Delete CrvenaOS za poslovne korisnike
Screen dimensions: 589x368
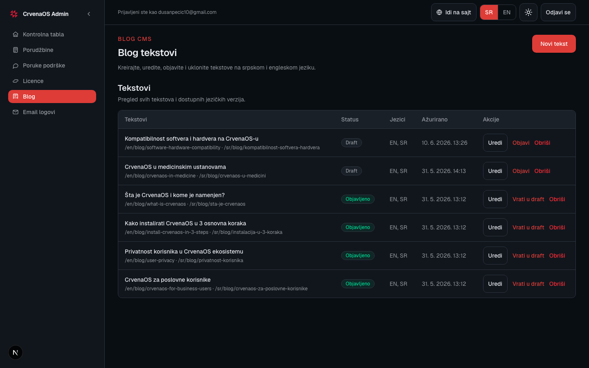[557, 284]
